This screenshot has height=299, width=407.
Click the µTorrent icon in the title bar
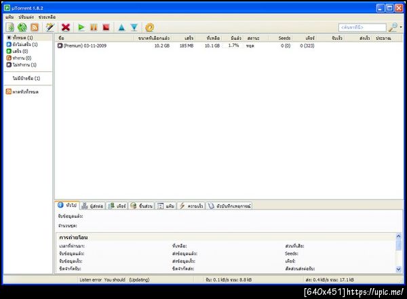[x=7, y=8]
